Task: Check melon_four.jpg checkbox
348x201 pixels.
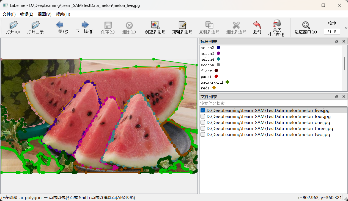Action: (203, 116)
